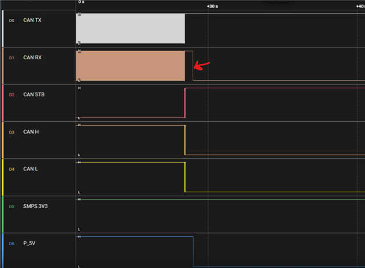Click the 0 s timeline origin label
Viewport: 365px width, 268px height.
tap(81, 2)
